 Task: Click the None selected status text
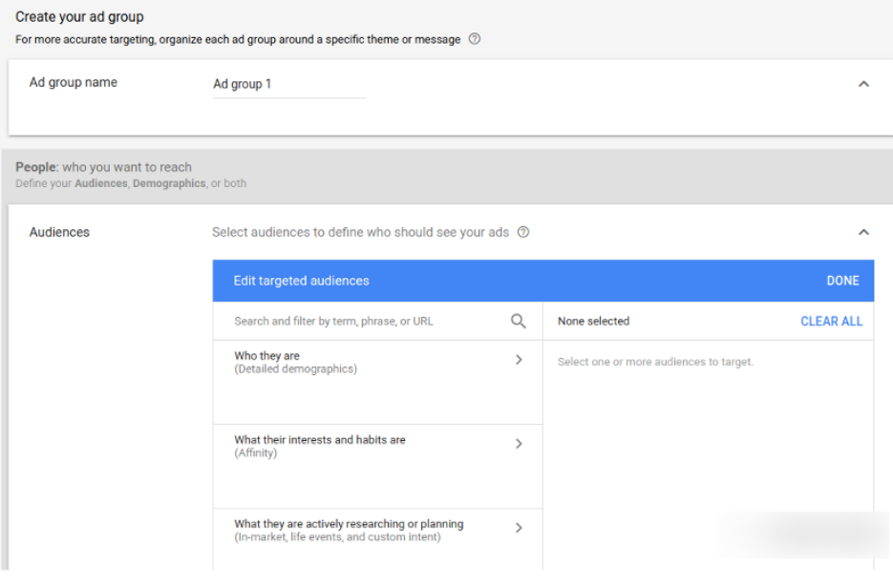593,322
